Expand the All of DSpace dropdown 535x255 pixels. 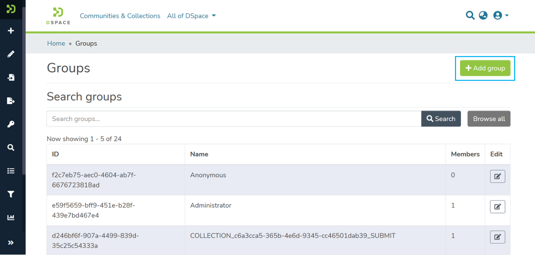tap(191, 16)
